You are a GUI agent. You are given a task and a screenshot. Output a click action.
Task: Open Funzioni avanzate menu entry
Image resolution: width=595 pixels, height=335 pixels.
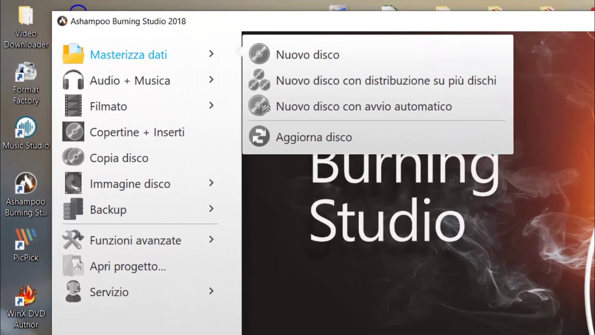click(139, 240)
